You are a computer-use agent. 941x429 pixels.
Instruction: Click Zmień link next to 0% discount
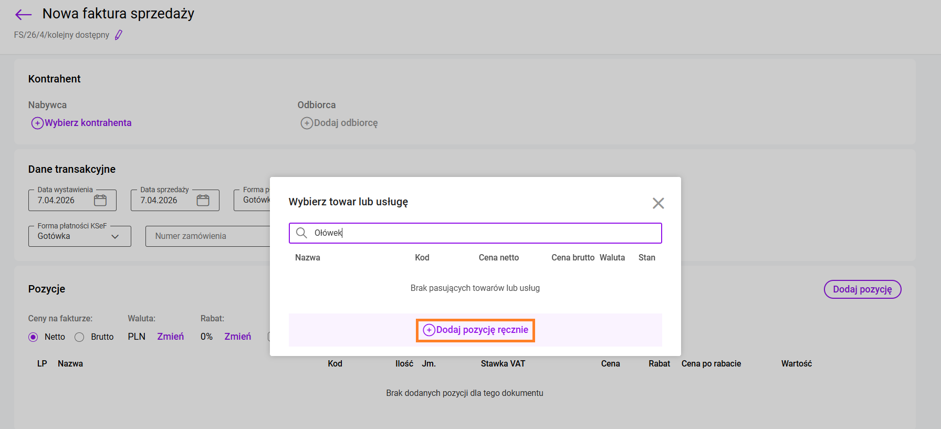click(237, 337)
